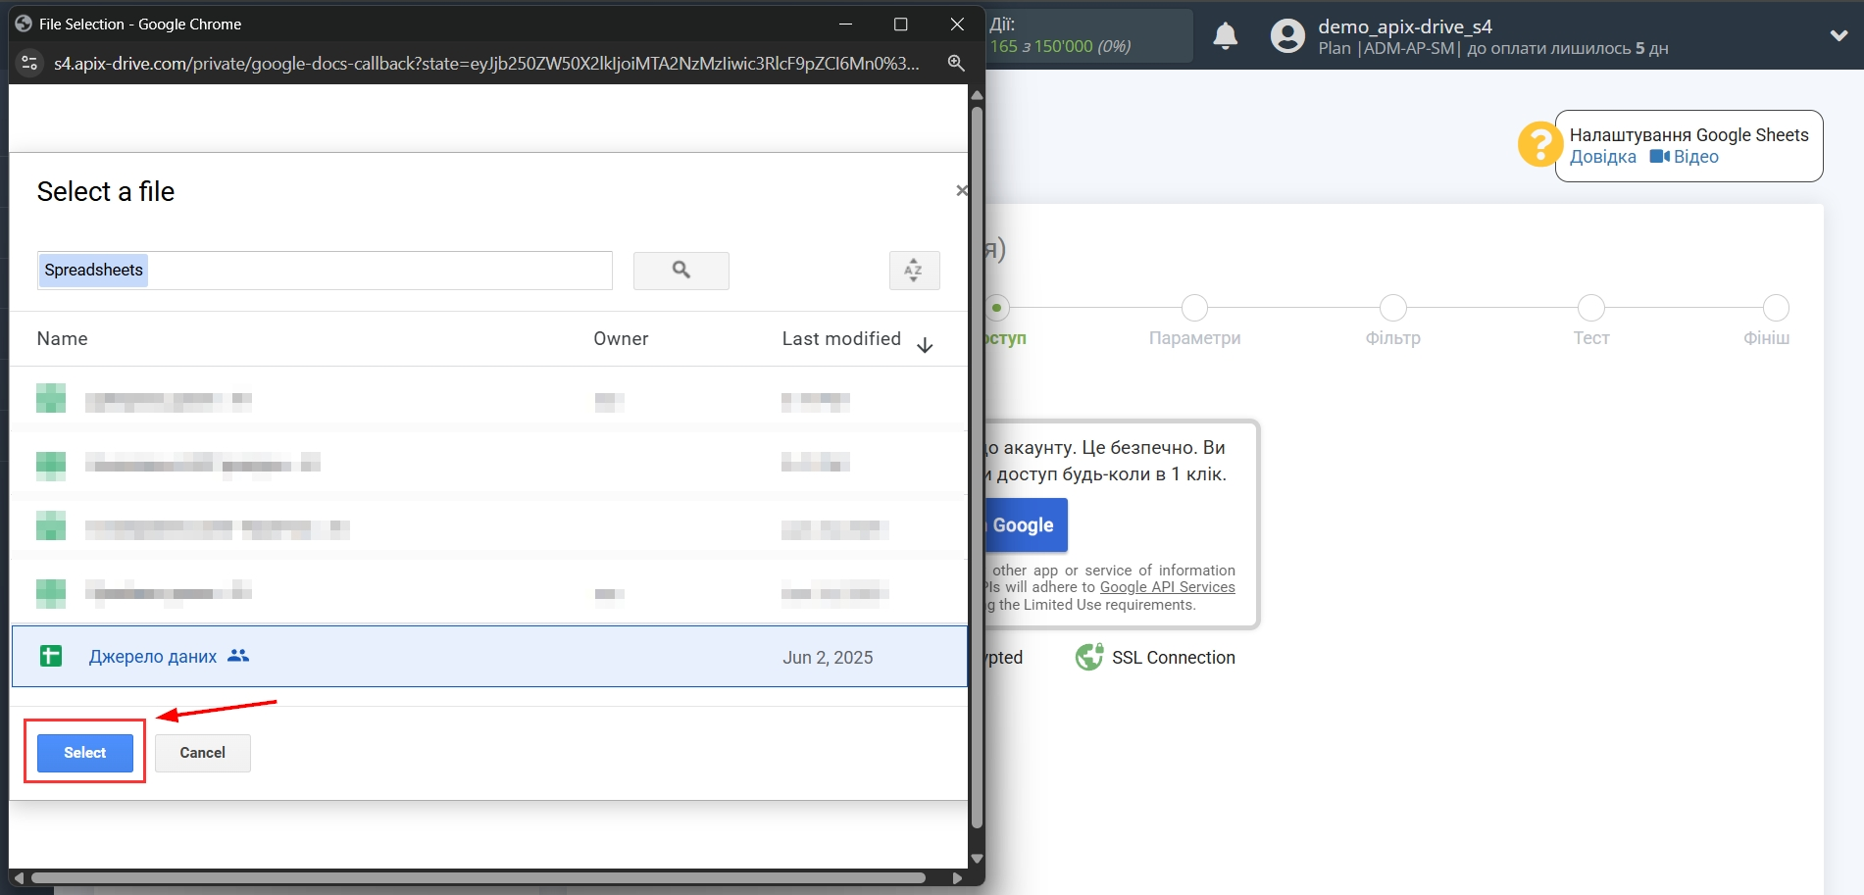Open the Довідка help link

point(1603,157)
